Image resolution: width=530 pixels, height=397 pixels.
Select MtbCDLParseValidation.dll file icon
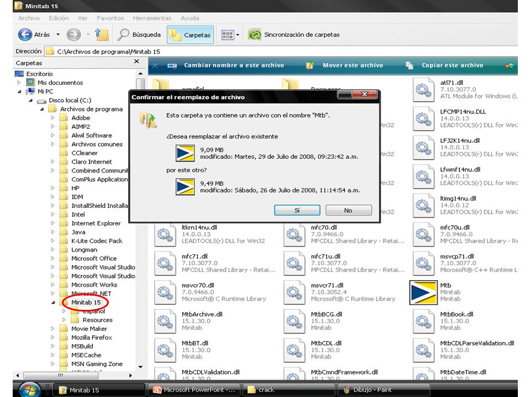pyautogui.click(x=423, y=350)
